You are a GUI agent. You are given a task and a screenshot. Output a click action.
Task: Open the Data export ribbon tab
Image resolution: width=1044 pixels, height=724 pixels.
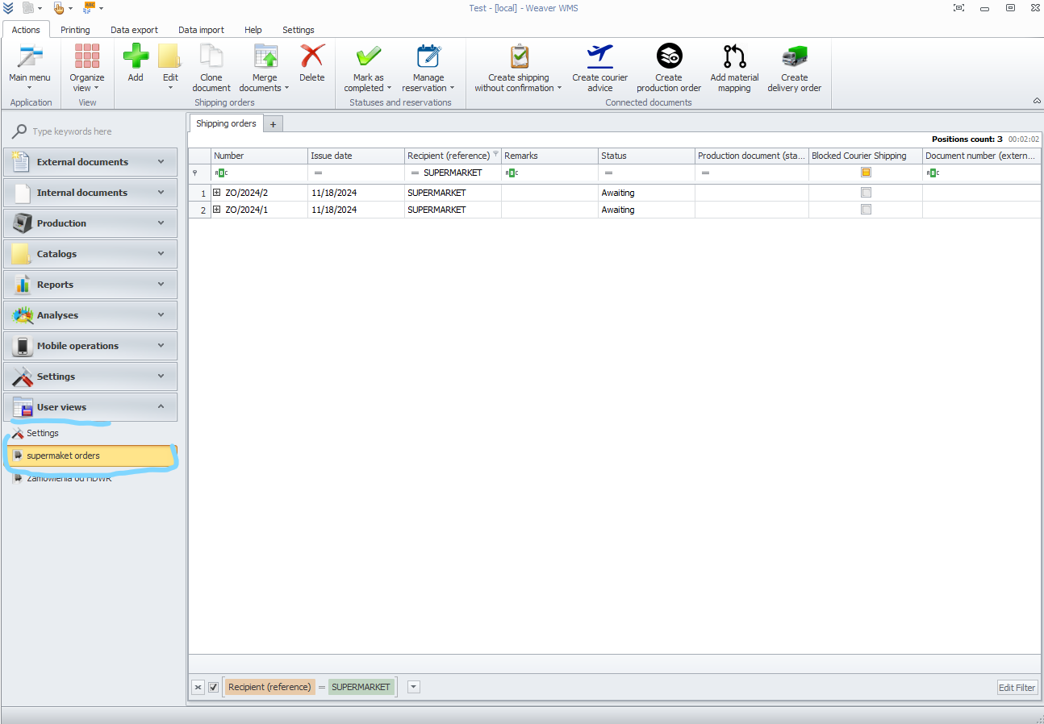tap(134, 30)
